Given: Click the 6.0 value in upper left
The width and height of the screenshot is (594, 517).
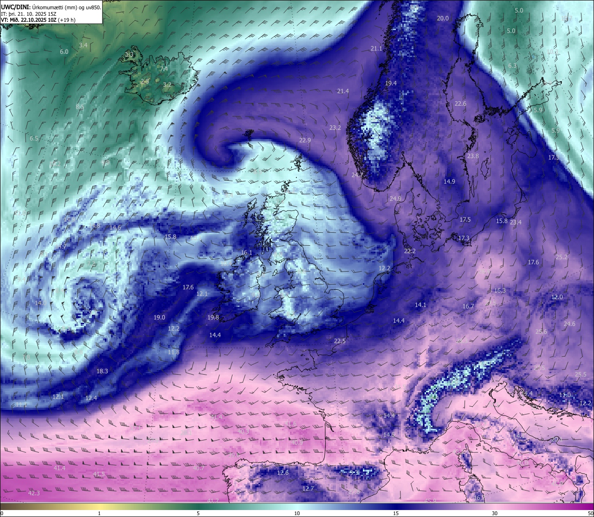Looking at the screenshot, I should [x=64, y=52].
